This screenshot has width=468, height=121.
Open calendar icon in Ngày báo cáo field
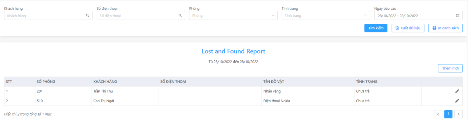coord(457,16)
